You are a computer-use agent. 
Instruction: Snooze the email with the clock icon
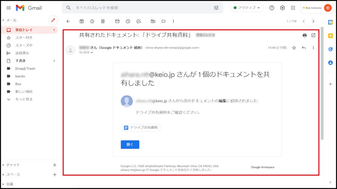click(x=128, y=21)
